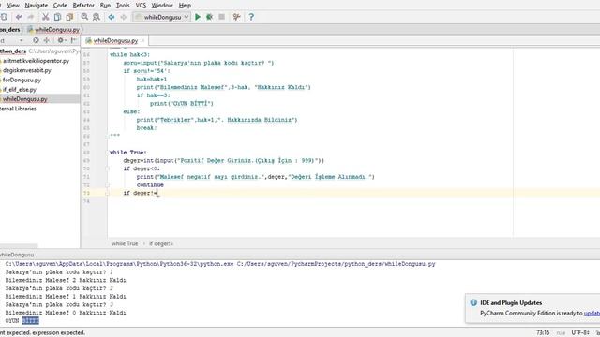Click the Redo arrow icon

pyautogui.click(x=31, y=17)
